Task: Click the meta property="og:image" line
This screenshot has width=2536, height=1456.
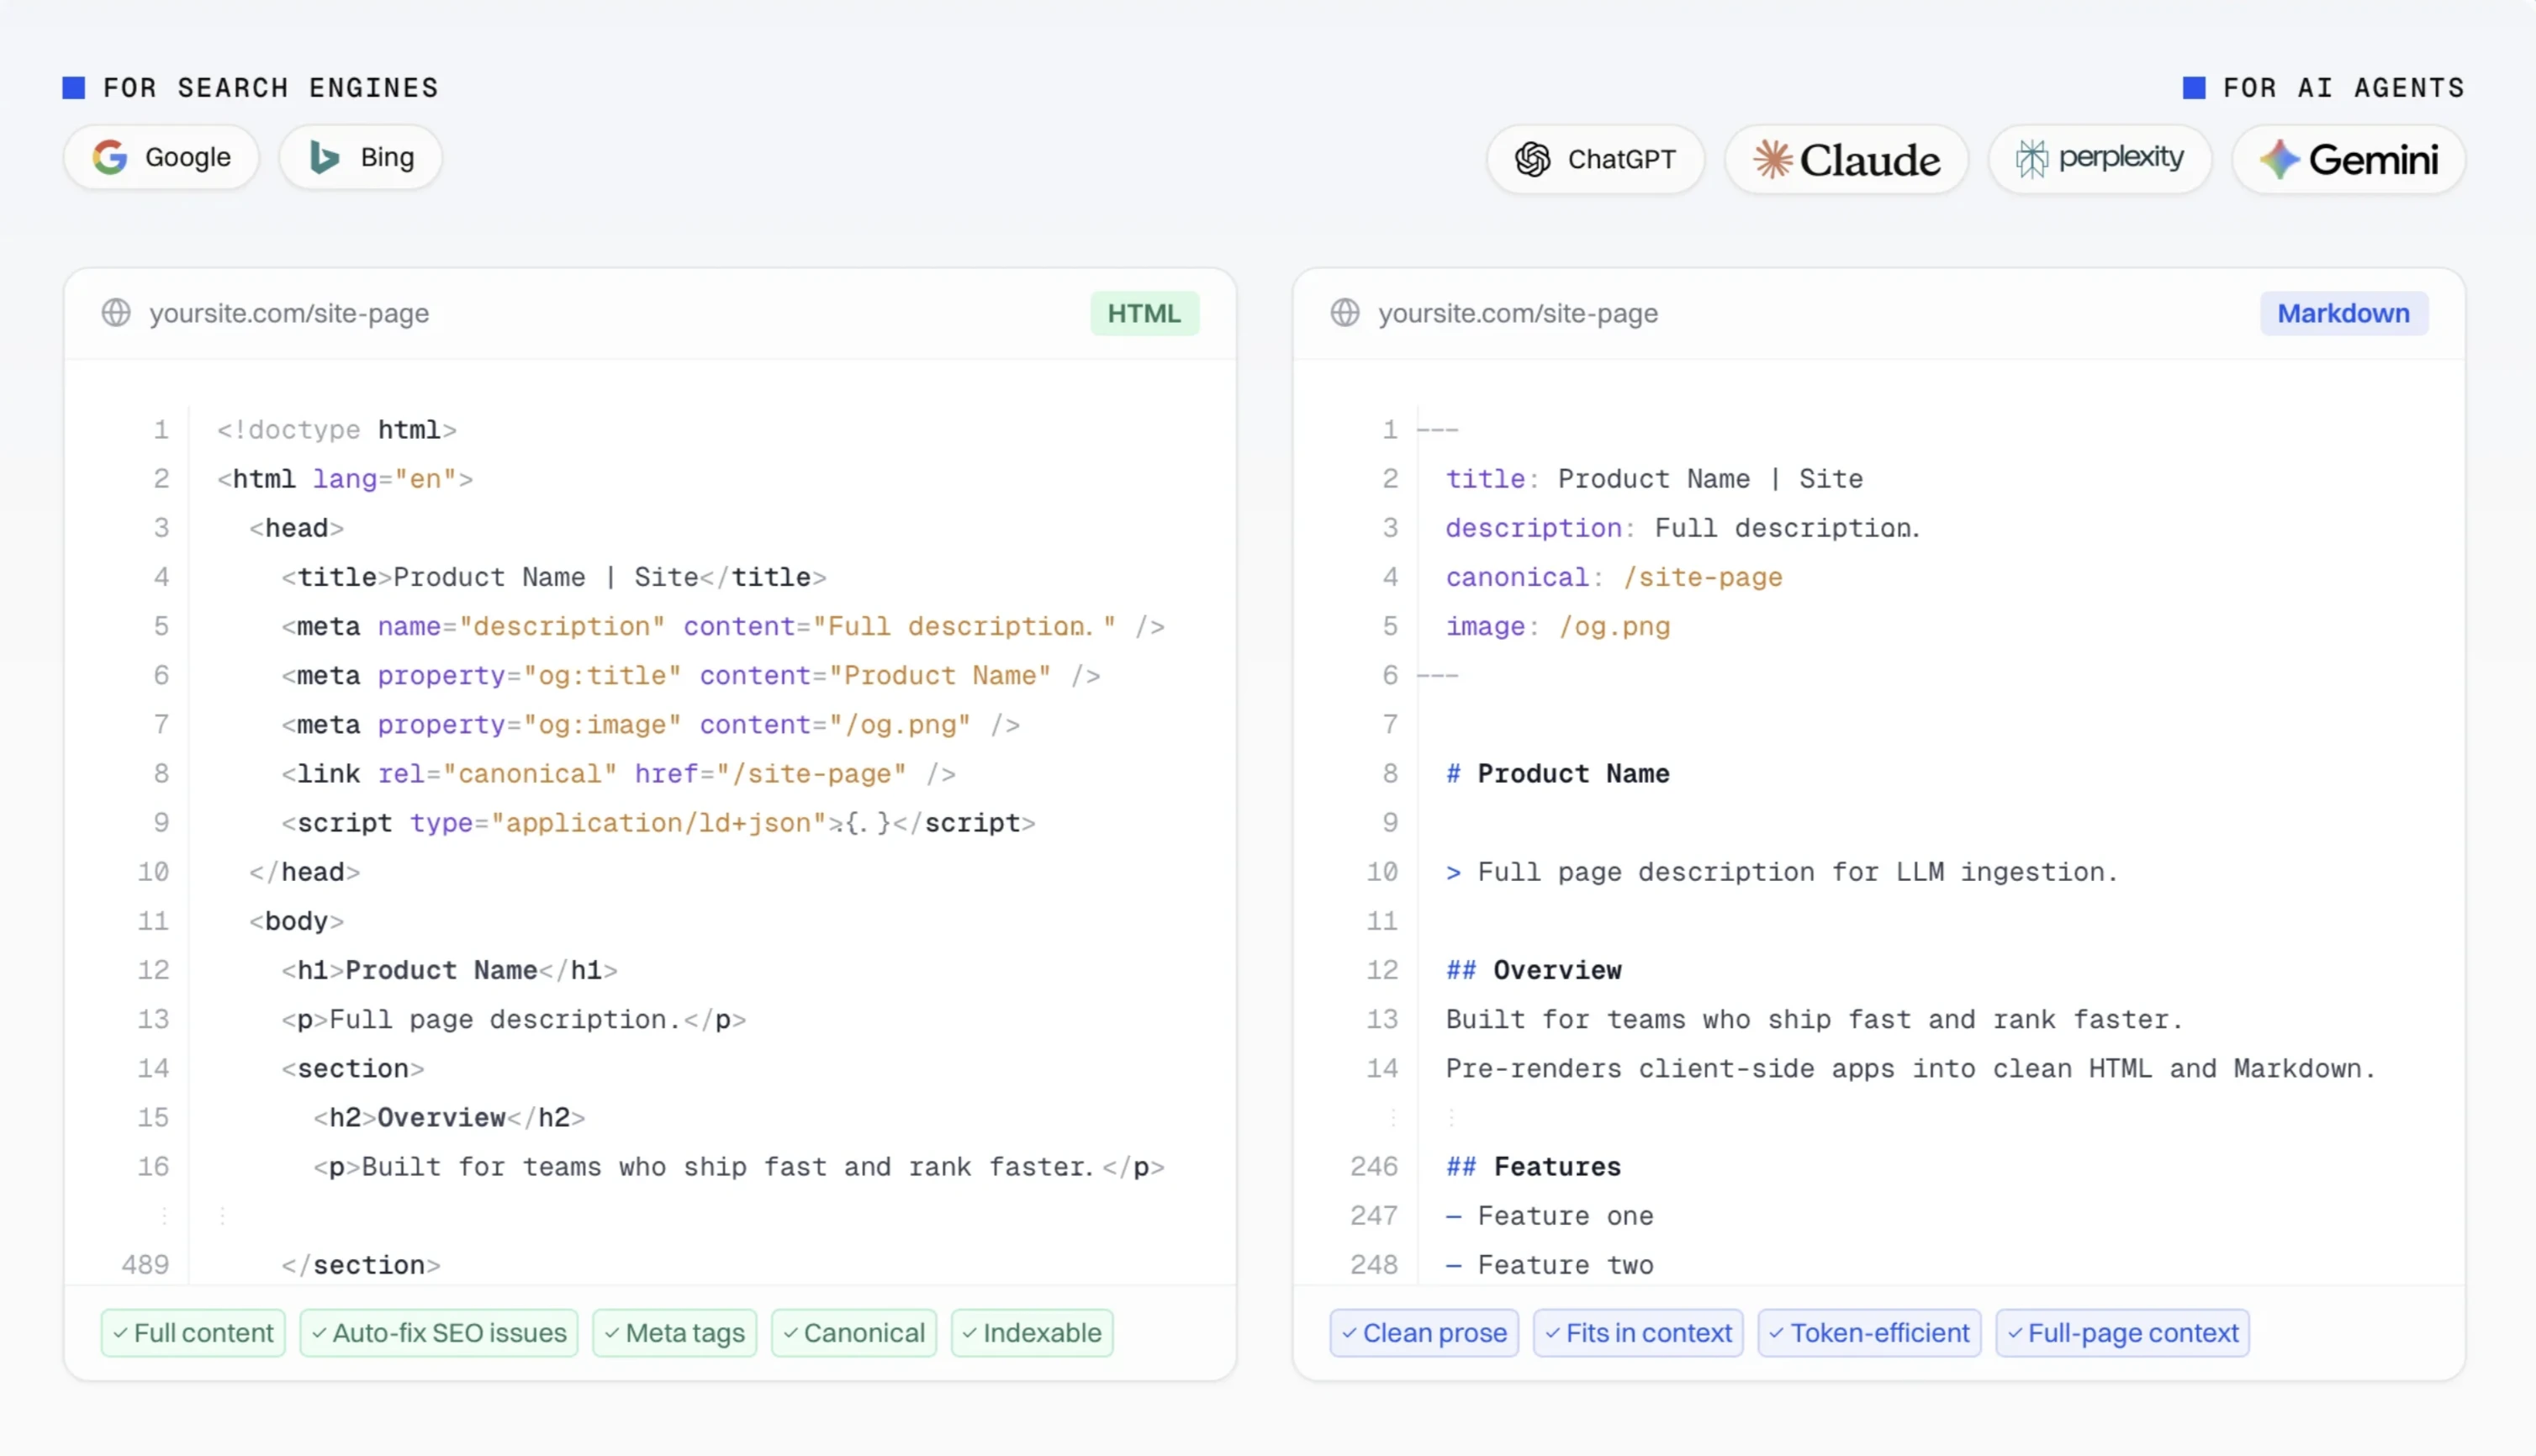Action: click(x=651, y=724)
